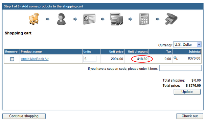
Task: Click the payment wallet step icon
Action: pyautogui.click(x=171, y=19)
